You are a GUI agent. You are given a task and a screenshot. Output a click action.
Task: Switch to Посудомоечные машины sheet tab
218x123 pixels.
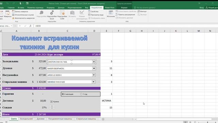60,119
